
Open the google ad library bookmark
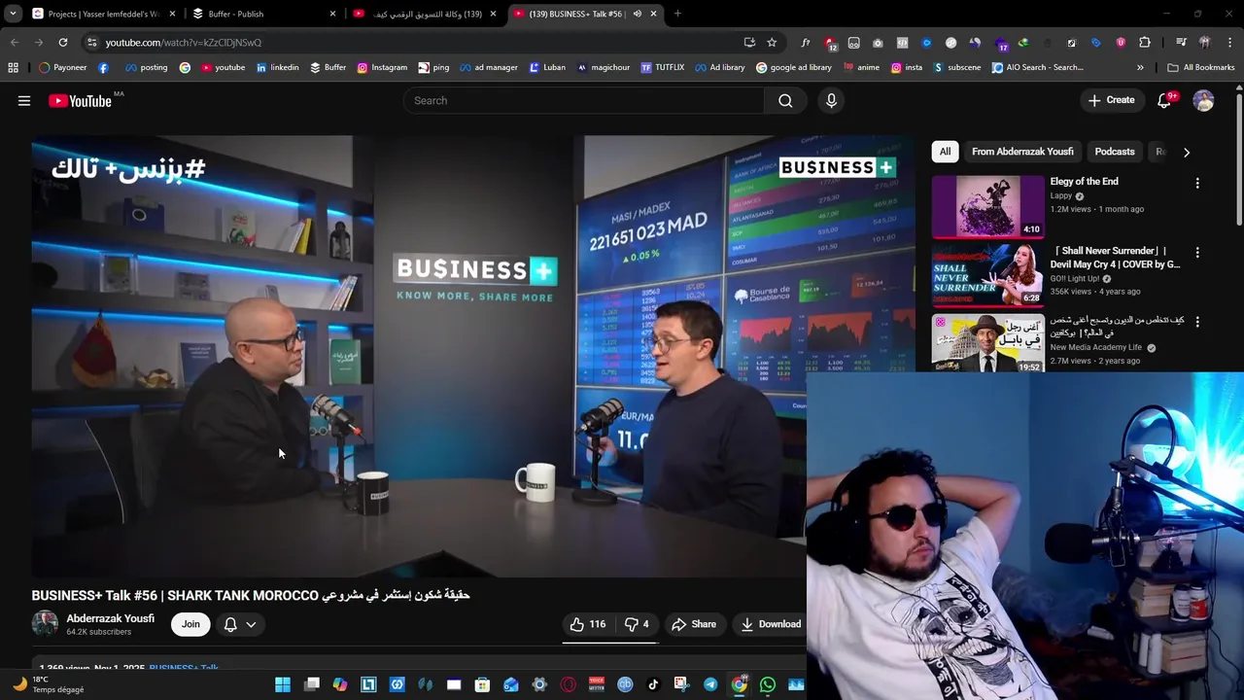pyautogui.click(x=793, y=67)
